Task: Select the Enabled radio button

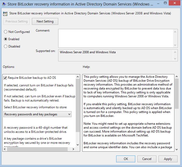Action: [x=5, y=39]
